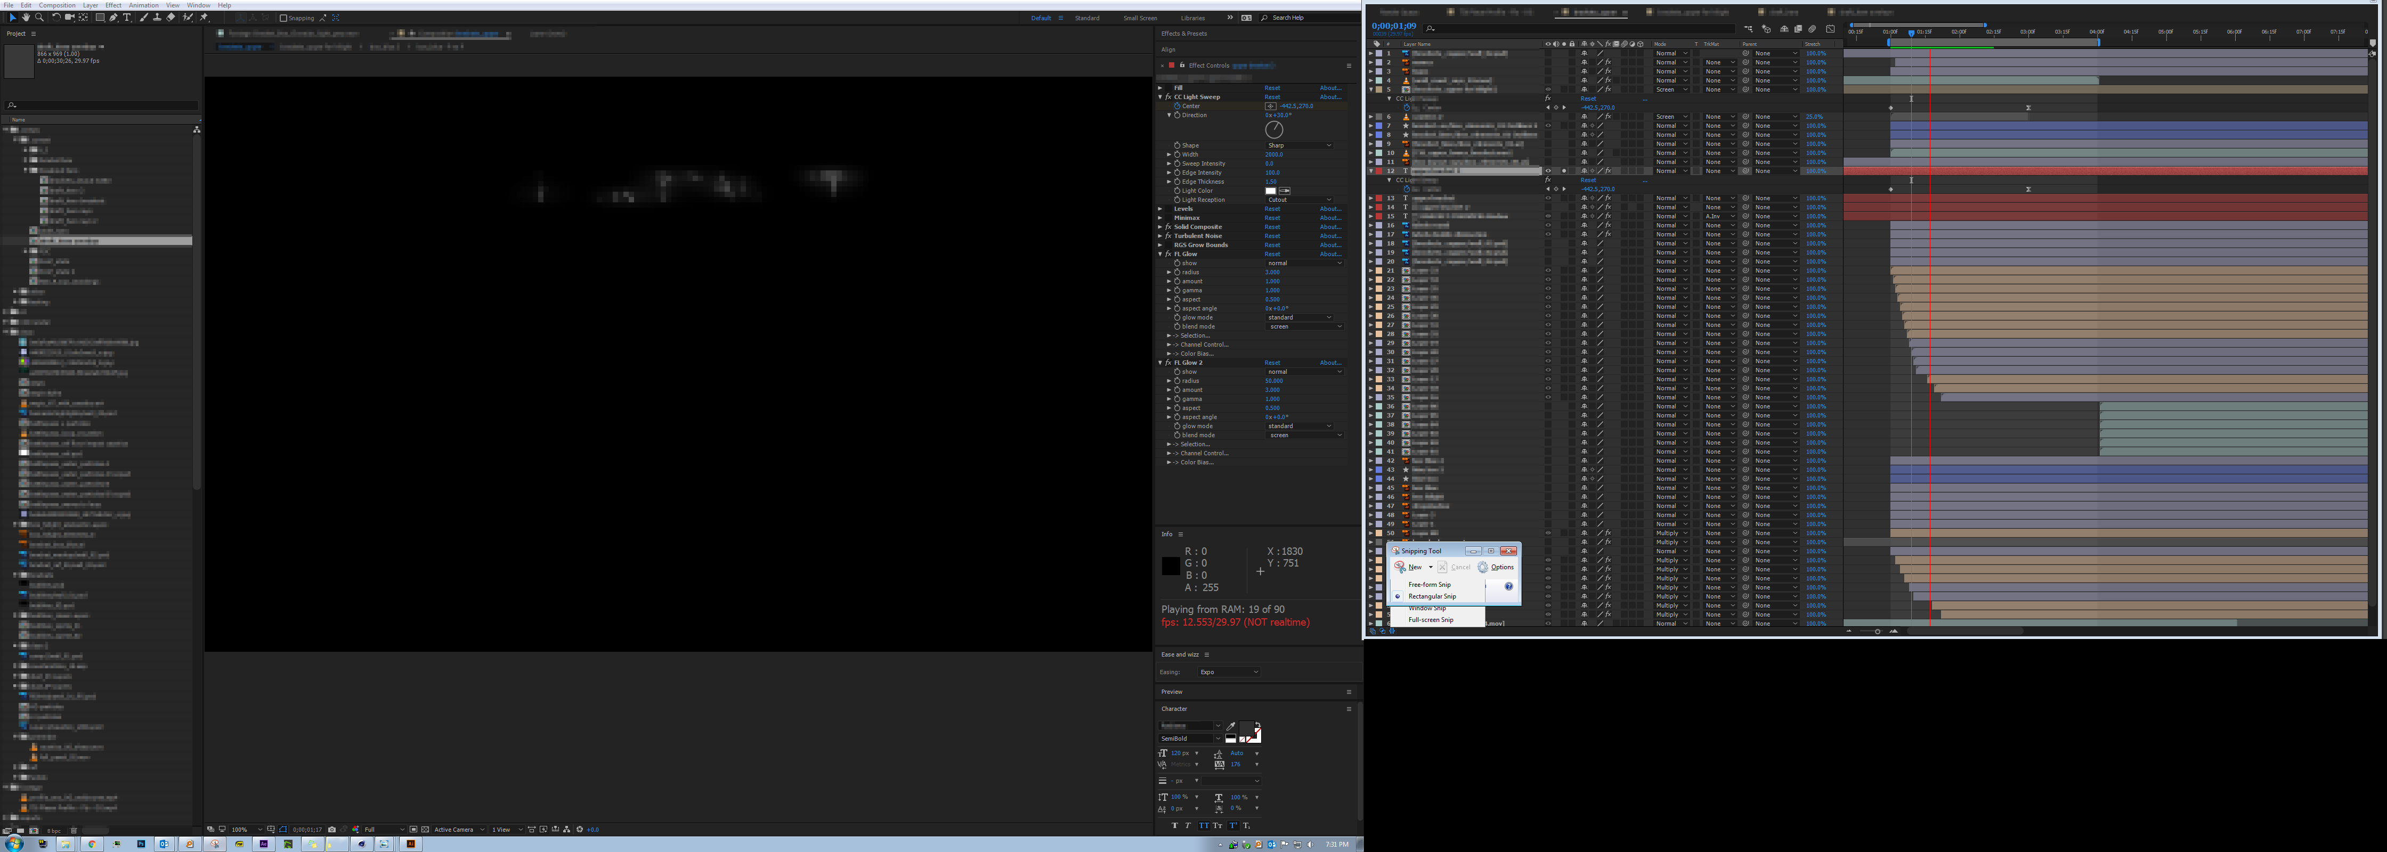This screenshot has height=852, width=2387.
Task: Expand the Levels effect
Action: pos(1160,208)
